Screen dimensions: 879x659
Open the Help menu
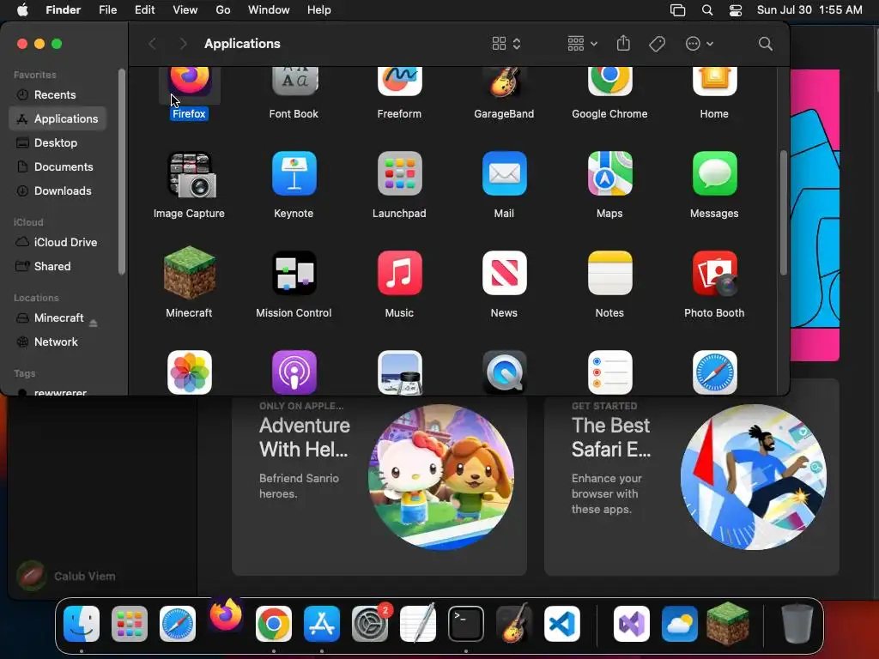tap(319, 10)
